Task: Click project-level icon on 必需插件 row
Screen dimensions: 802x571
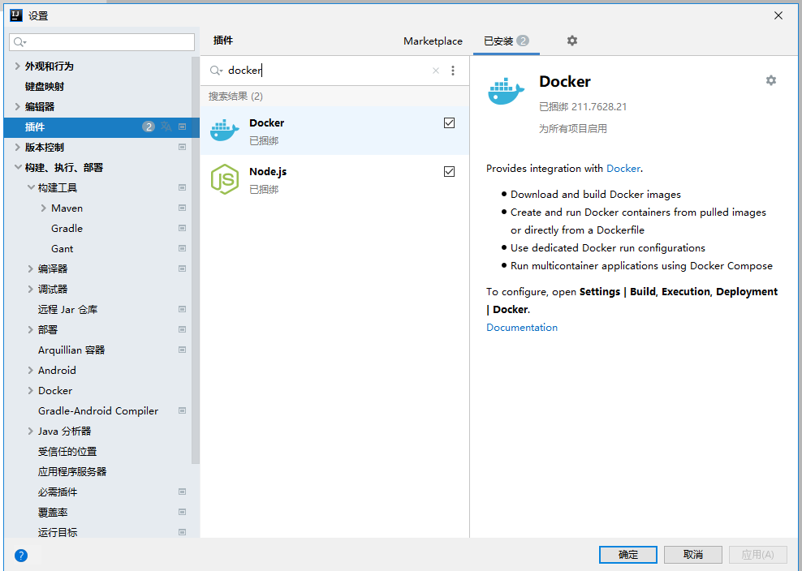Action: [182, 492]
